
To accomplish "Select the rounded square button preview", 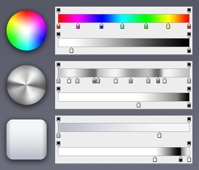I will [x=26, y=139].
